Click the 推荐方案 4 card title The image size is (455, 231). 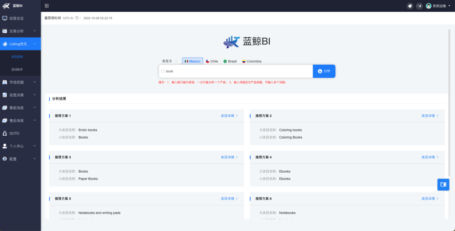pos(263,157)
